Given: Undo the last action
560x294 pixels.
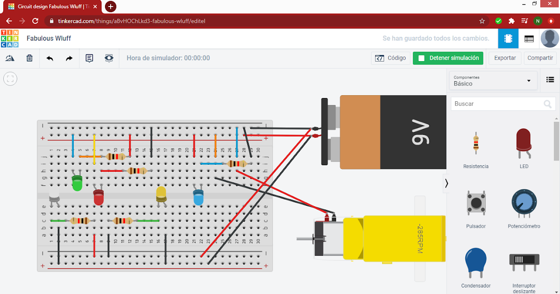Looking at the screenshot, I should coord(49,58).
